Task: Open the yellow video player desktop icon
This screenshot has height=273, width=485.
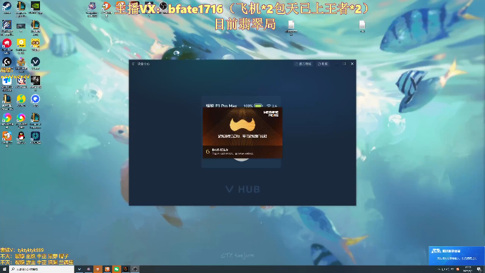Action: [21, 44]
